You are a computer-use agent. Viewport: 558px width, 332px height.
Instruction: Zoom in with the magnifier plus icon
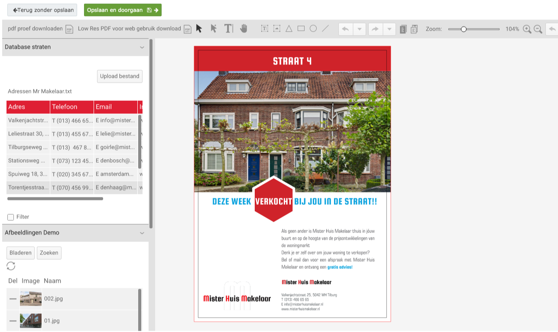527,29
